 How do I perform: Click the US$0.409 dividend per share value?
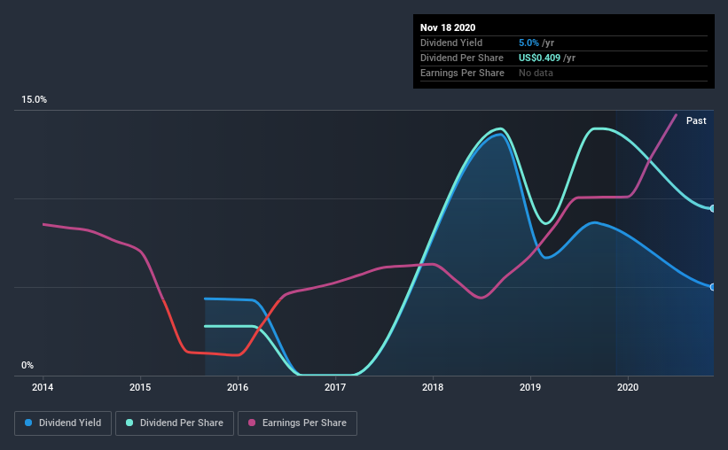[x=539, y=58]
